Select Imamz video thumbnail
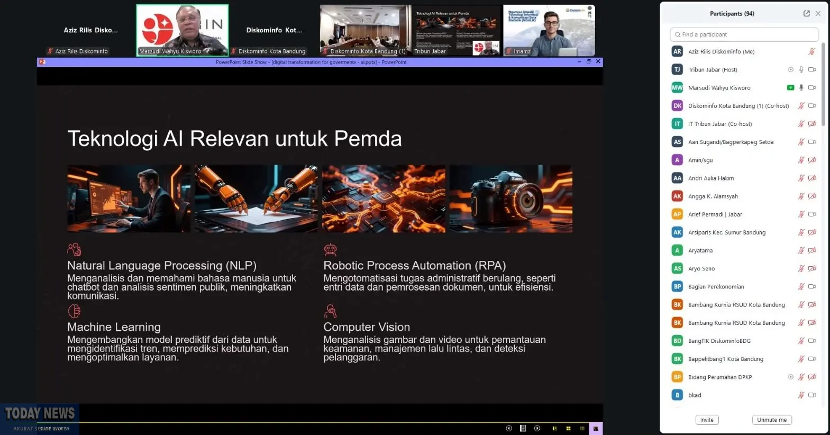This screenshot has width=830, height=435. [x=549, y=30]
